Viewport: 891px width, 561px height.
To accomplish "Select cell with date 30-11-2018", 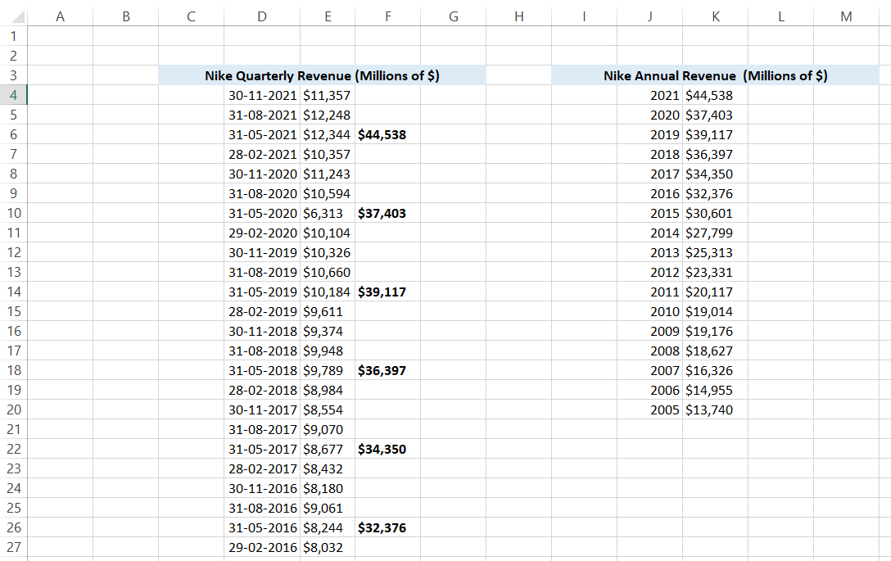I will tap(262, 332).
